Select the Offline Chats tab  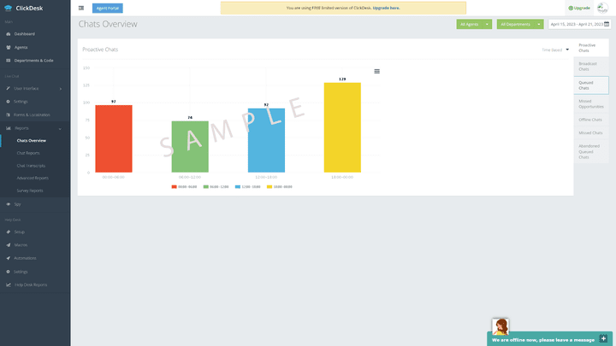(x=591, y=120)
